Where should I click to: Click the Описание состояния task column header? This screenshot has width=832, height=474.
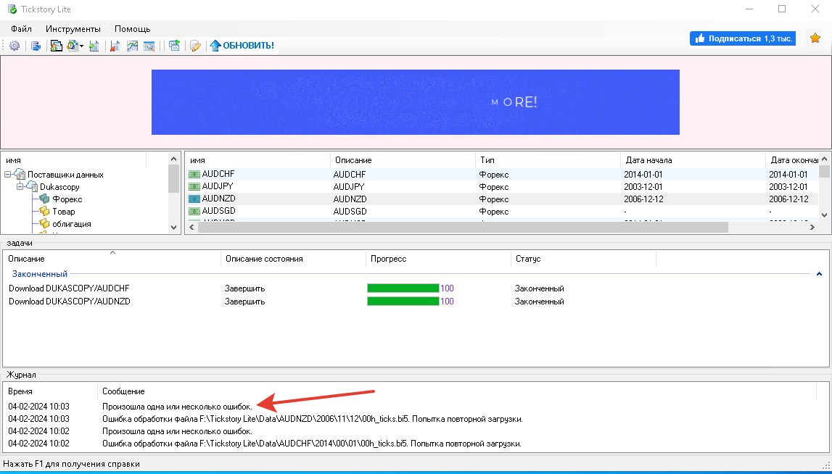(293, 259)
